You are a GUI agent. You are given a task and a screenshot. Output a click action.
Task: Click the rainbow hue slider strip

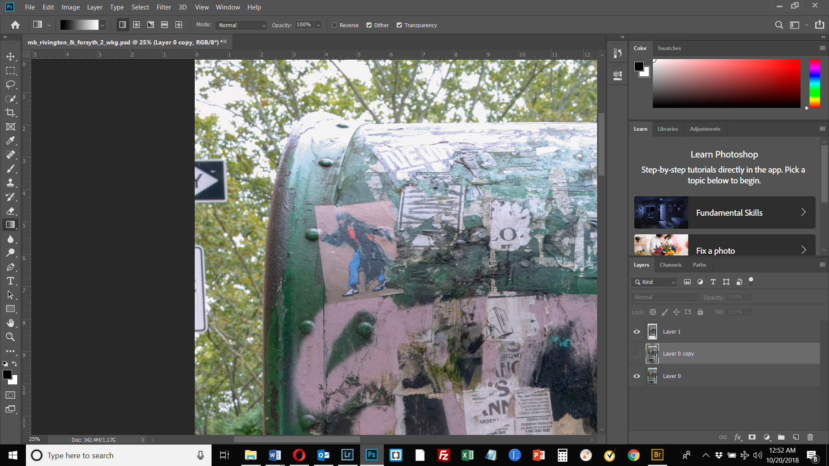814,83
